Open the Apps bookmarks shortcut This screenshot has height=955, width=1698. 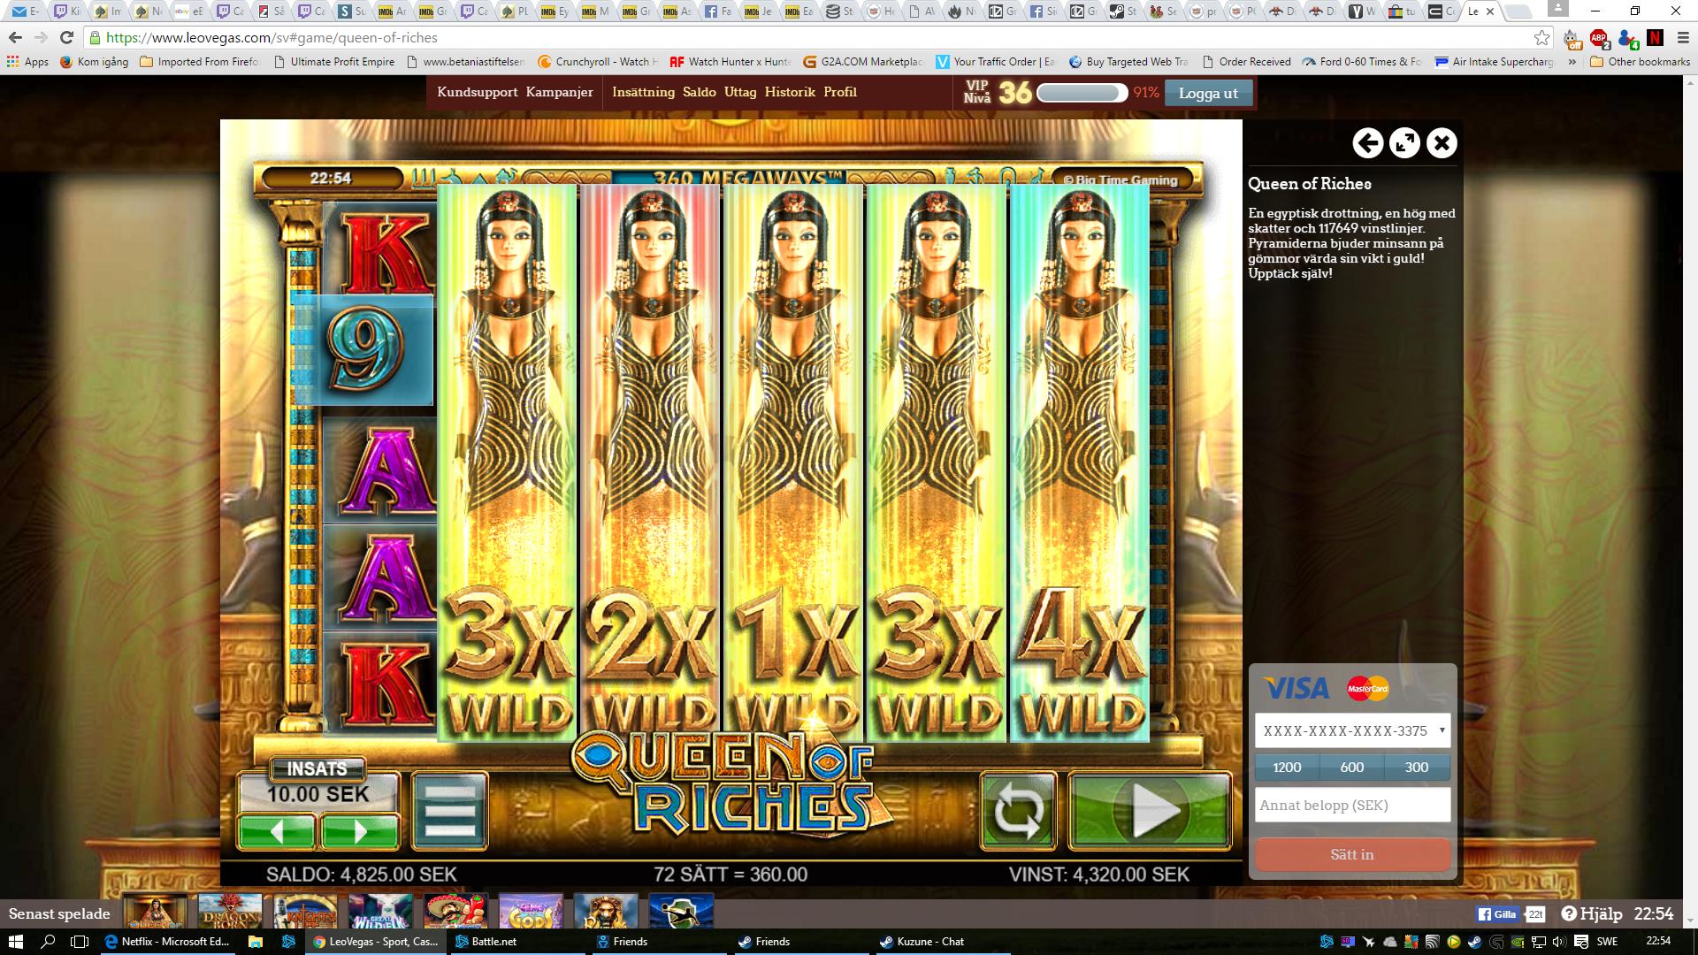[x=27, y=62]
